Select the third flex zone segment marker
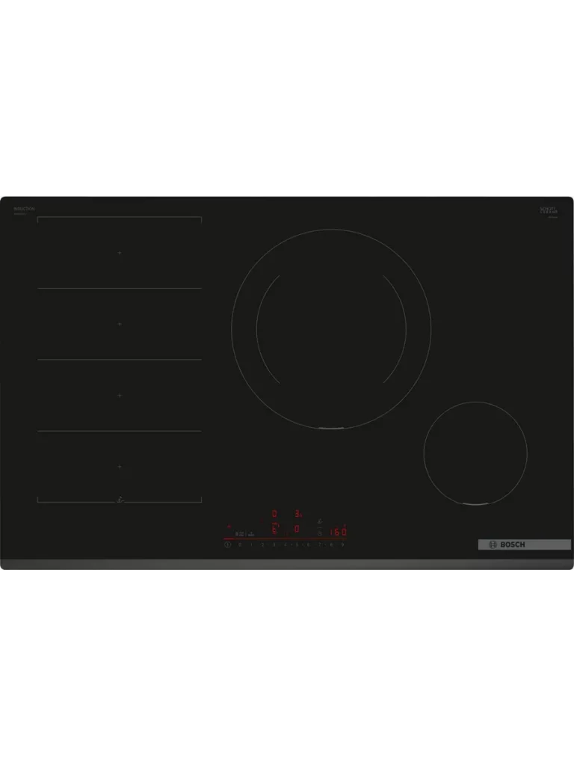This screenshot has width=574, height=766. click(120, 395)
